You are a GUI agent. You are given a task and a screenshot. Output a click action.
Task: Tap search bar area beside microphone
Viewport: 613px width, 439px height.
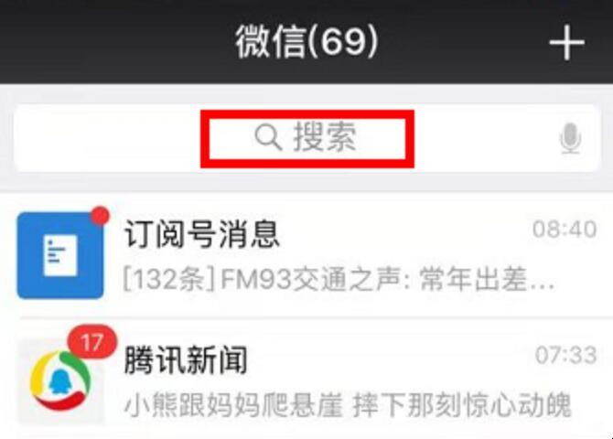pyautogui.click(x=485, y=138)
